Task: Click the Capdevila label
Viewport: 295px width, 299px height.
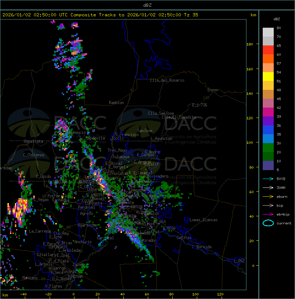Action: tap(95, 138)
